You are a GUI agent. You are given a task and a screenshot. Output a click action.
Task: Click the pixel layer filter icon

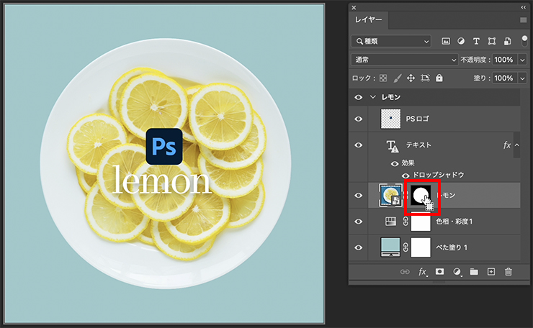pos(446,42)
